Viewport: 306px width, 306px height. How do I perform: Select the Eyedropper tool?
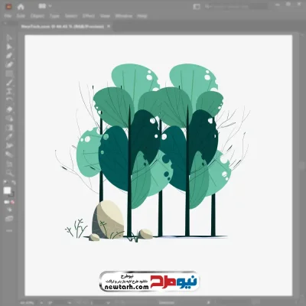click(9, 137)
